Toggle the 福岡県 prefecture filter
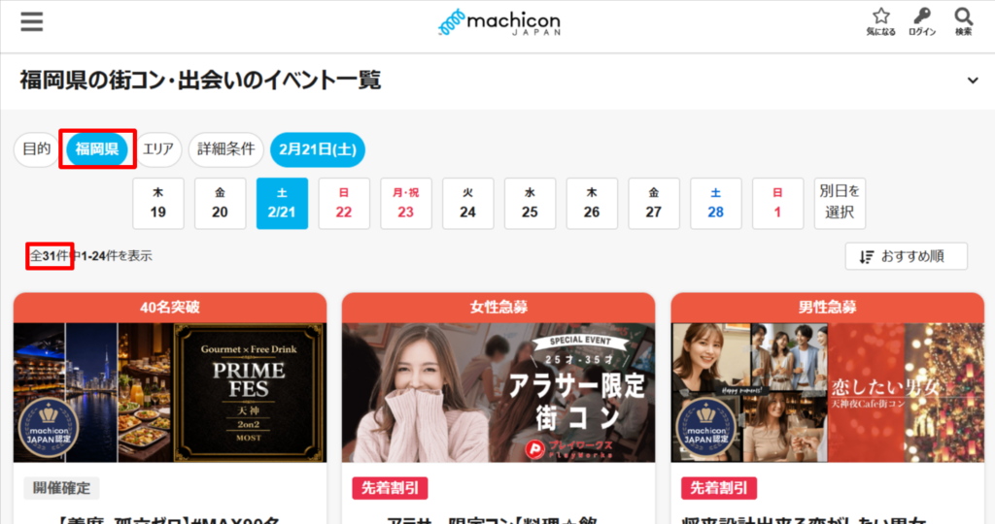 tap(97, 149)
